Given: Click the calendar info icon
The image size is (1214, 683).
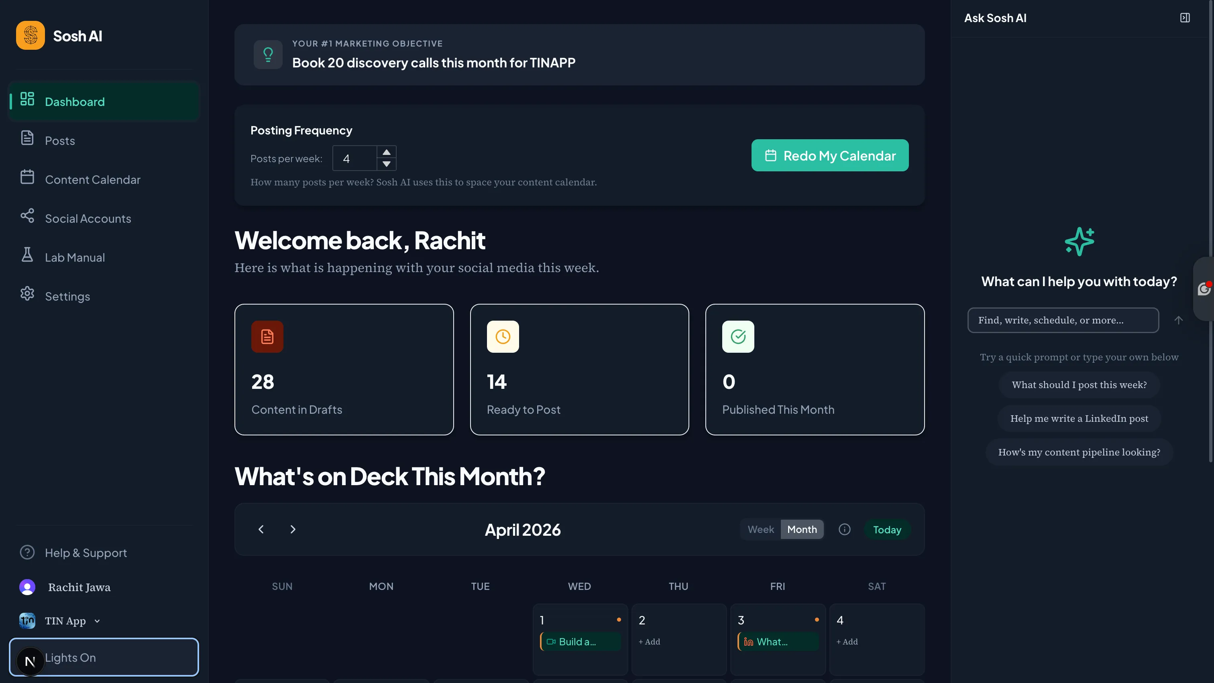Looking at the screenshot, I should (845, 529).
